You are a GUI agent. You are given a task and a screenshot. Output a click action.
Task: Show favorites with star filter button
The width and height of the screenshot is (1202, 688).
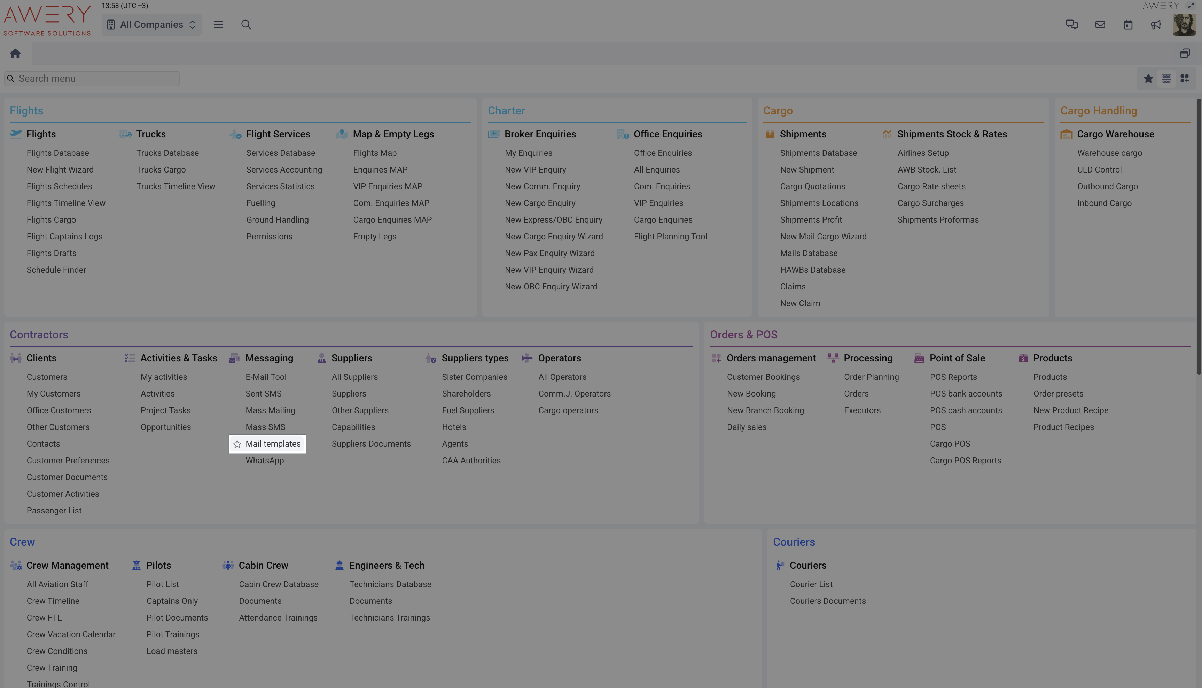click(1148, 79)
